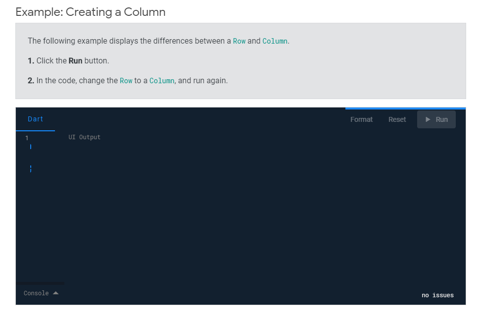Viewport: 484px width, 325px height.
Task: Expand the Console panel with the up arrow
Action: [55, 293]
